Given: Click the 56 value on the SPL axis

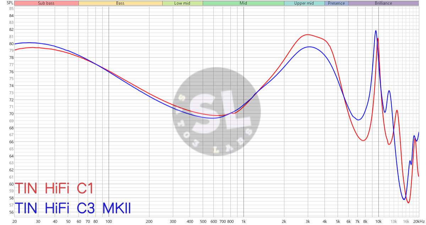Looking at the screenshot, I should [x=11, y=212].
